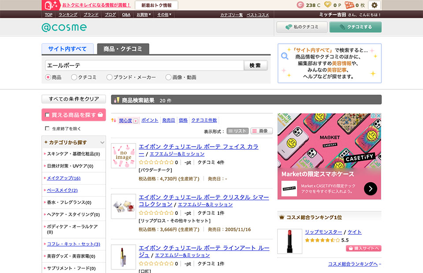Select the 画像・動画 radio button

point(168,77)
